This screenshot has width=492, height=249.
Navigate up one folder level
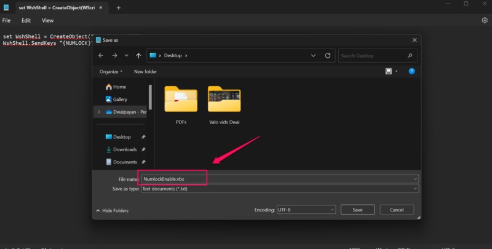tap(138, 55)
